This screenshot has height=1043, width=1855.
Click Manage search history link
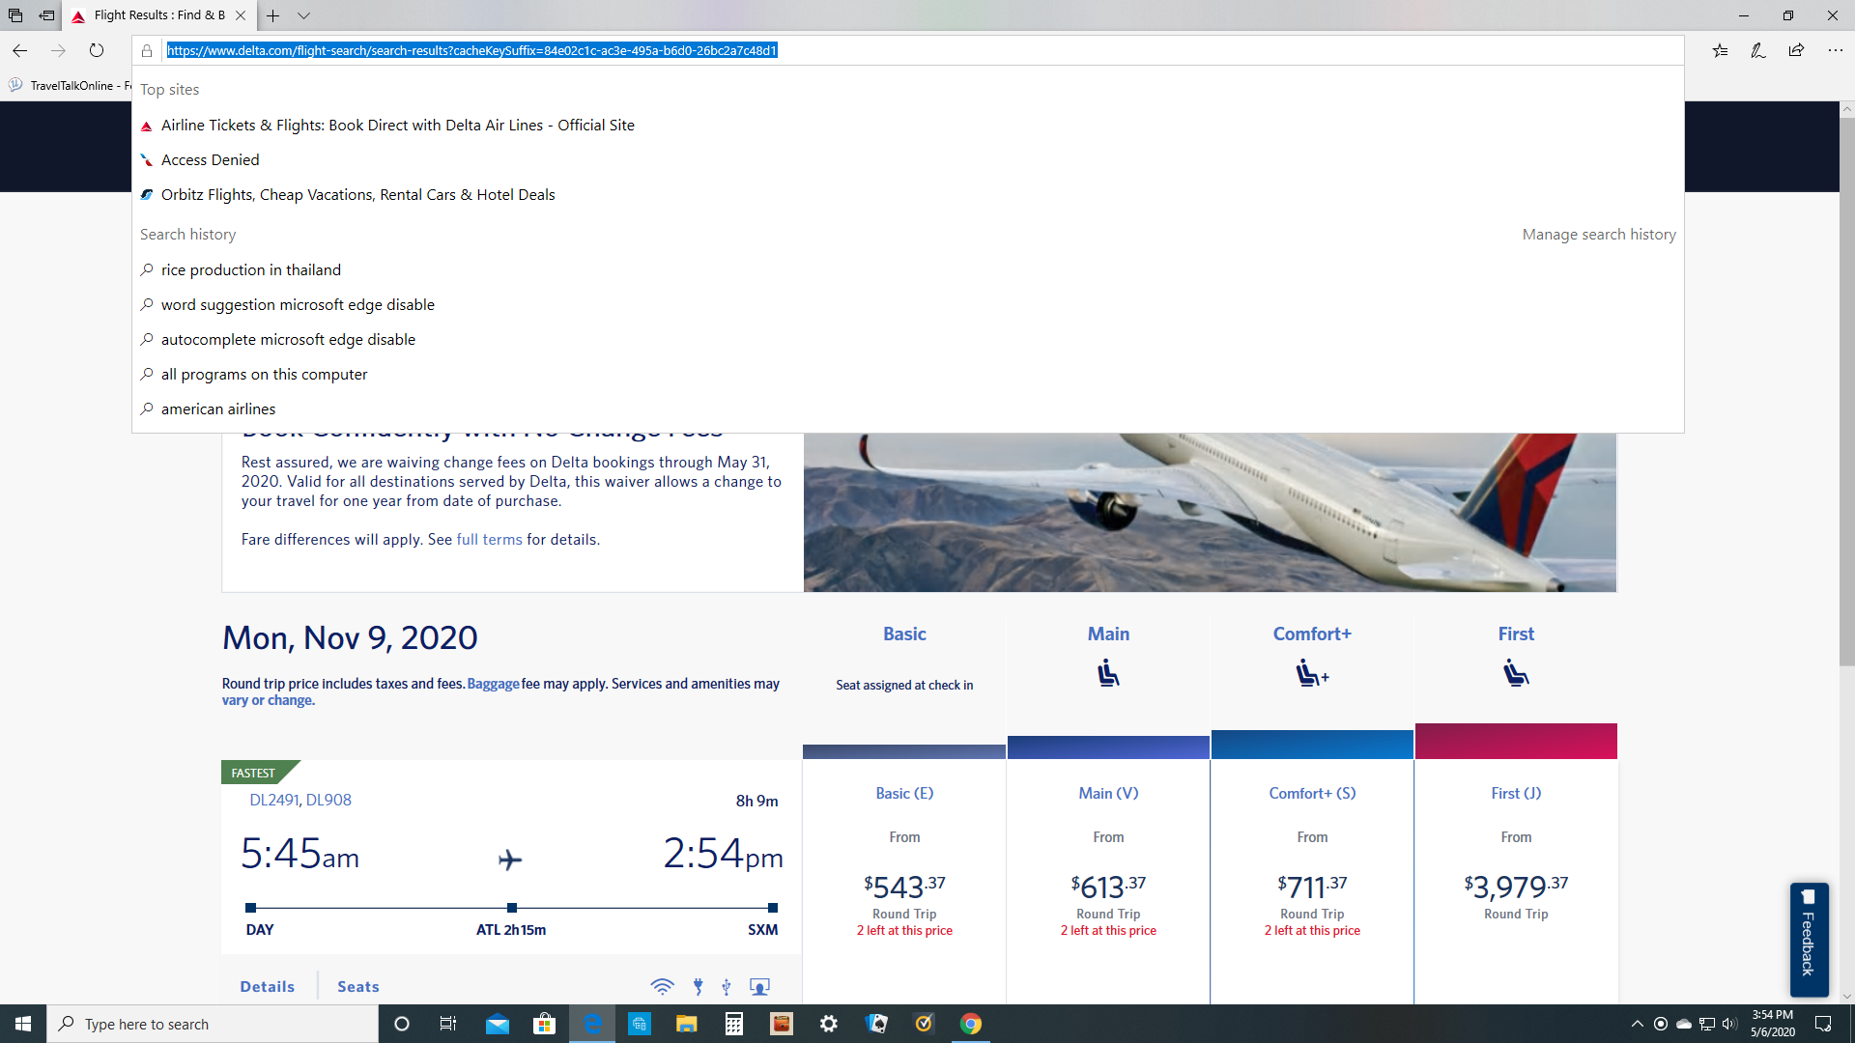click(x=1599, y=234)
